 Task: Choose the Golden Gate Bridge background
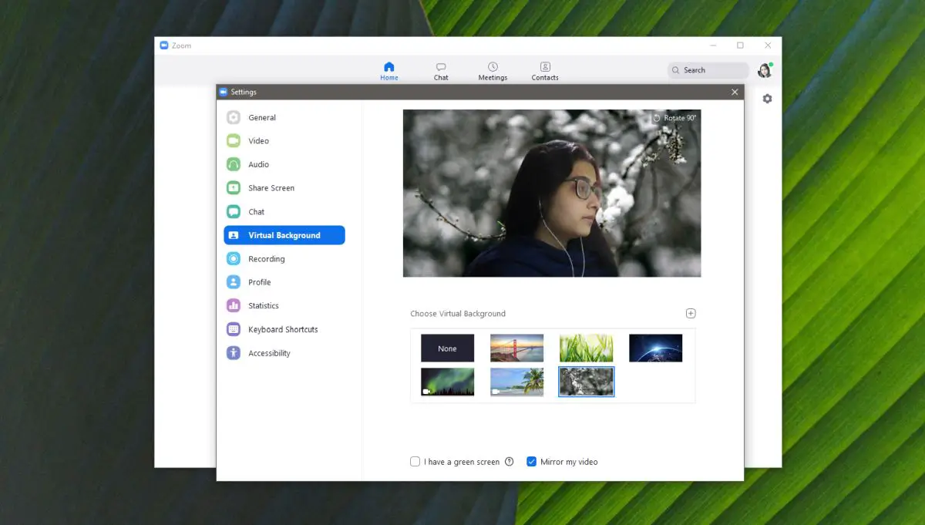517,348
